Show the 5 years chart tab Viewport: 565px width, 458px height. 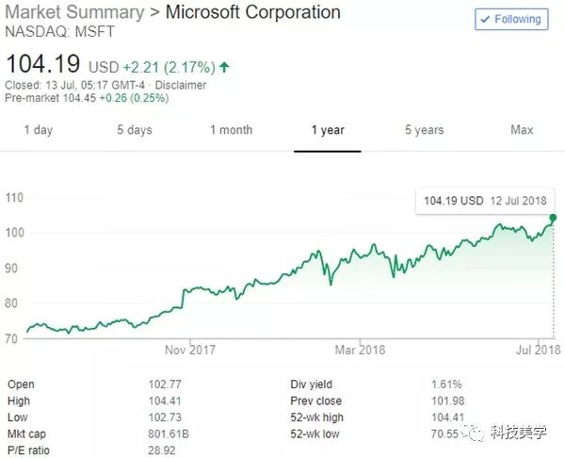tap(425, 130)
